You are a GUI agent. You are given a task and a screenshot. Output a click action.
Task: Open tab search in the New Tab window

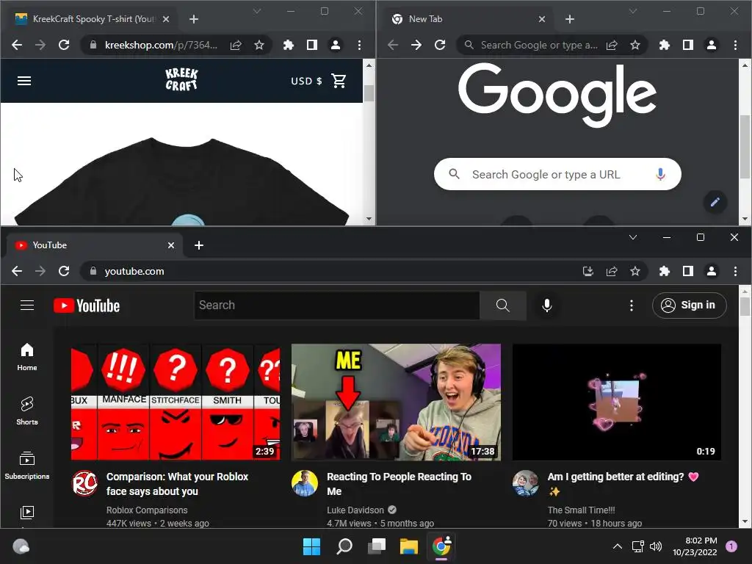(x=633, y=11)
